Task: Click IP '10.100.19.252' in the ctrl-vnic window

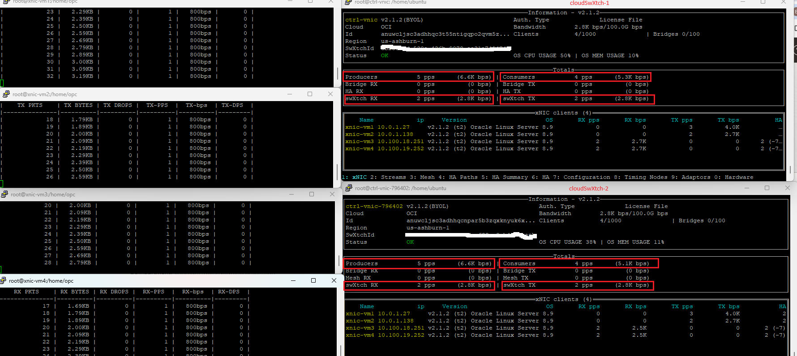Action: coord(401,149)
